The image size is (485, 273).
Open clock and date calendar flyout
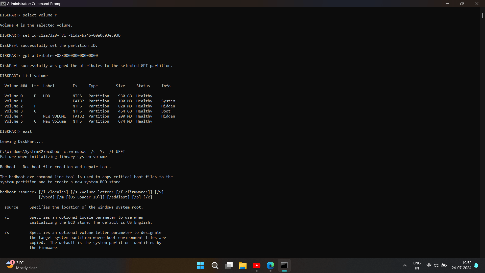pos(462,265)
